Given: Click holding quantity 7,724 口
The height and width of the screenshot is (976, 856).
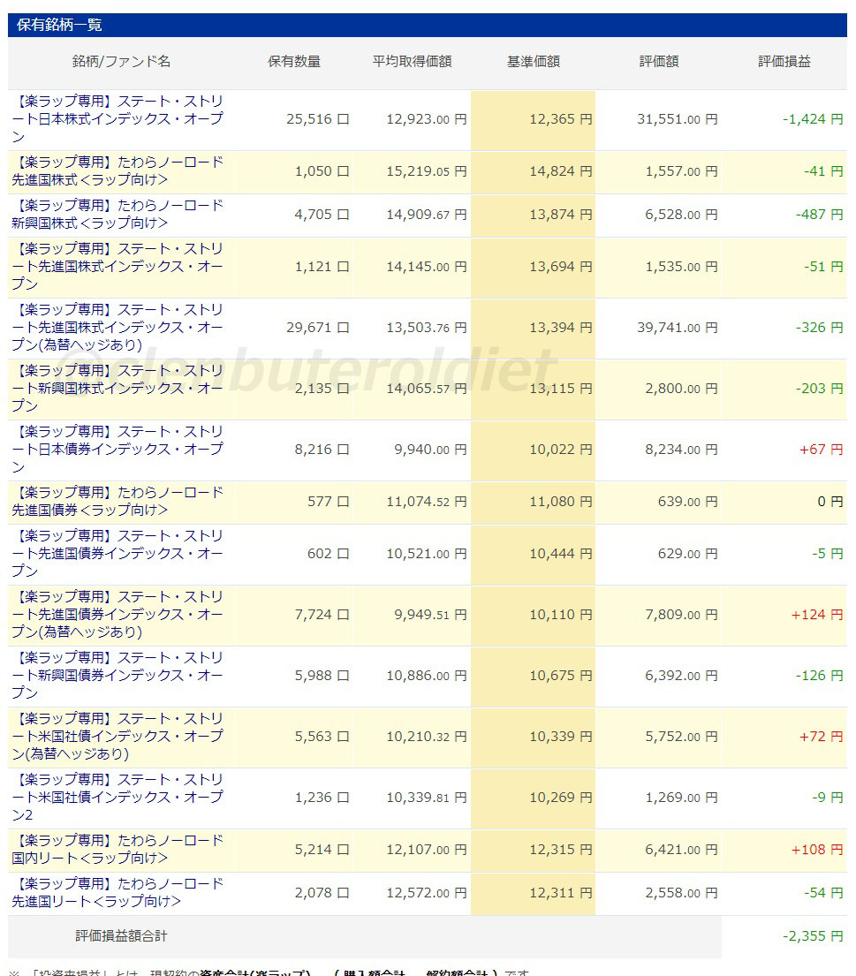Looking at the screenshot, I should [x=322, y=615].
